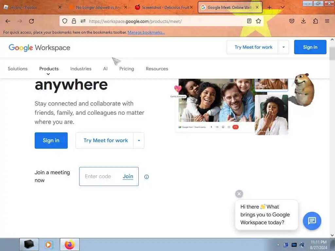This screenshot has height=251, width=335.
Task: Open the AI menu item
Action: [105, 69]
